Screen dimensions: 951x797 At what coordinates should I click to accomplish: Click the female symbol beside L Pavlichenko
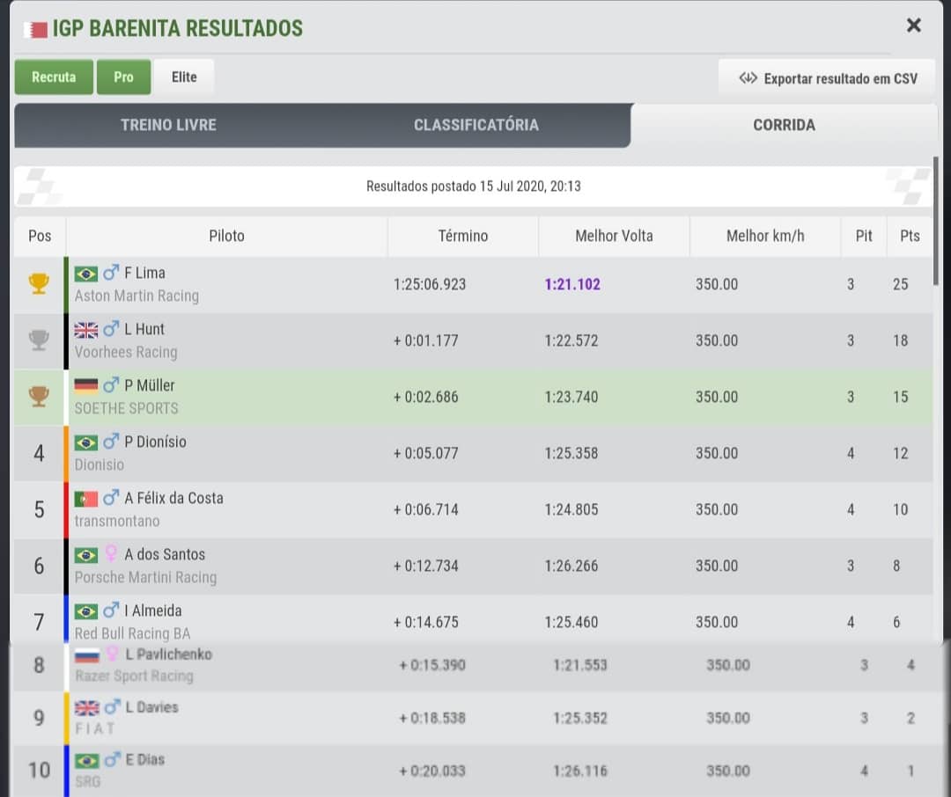click(112, 654)
